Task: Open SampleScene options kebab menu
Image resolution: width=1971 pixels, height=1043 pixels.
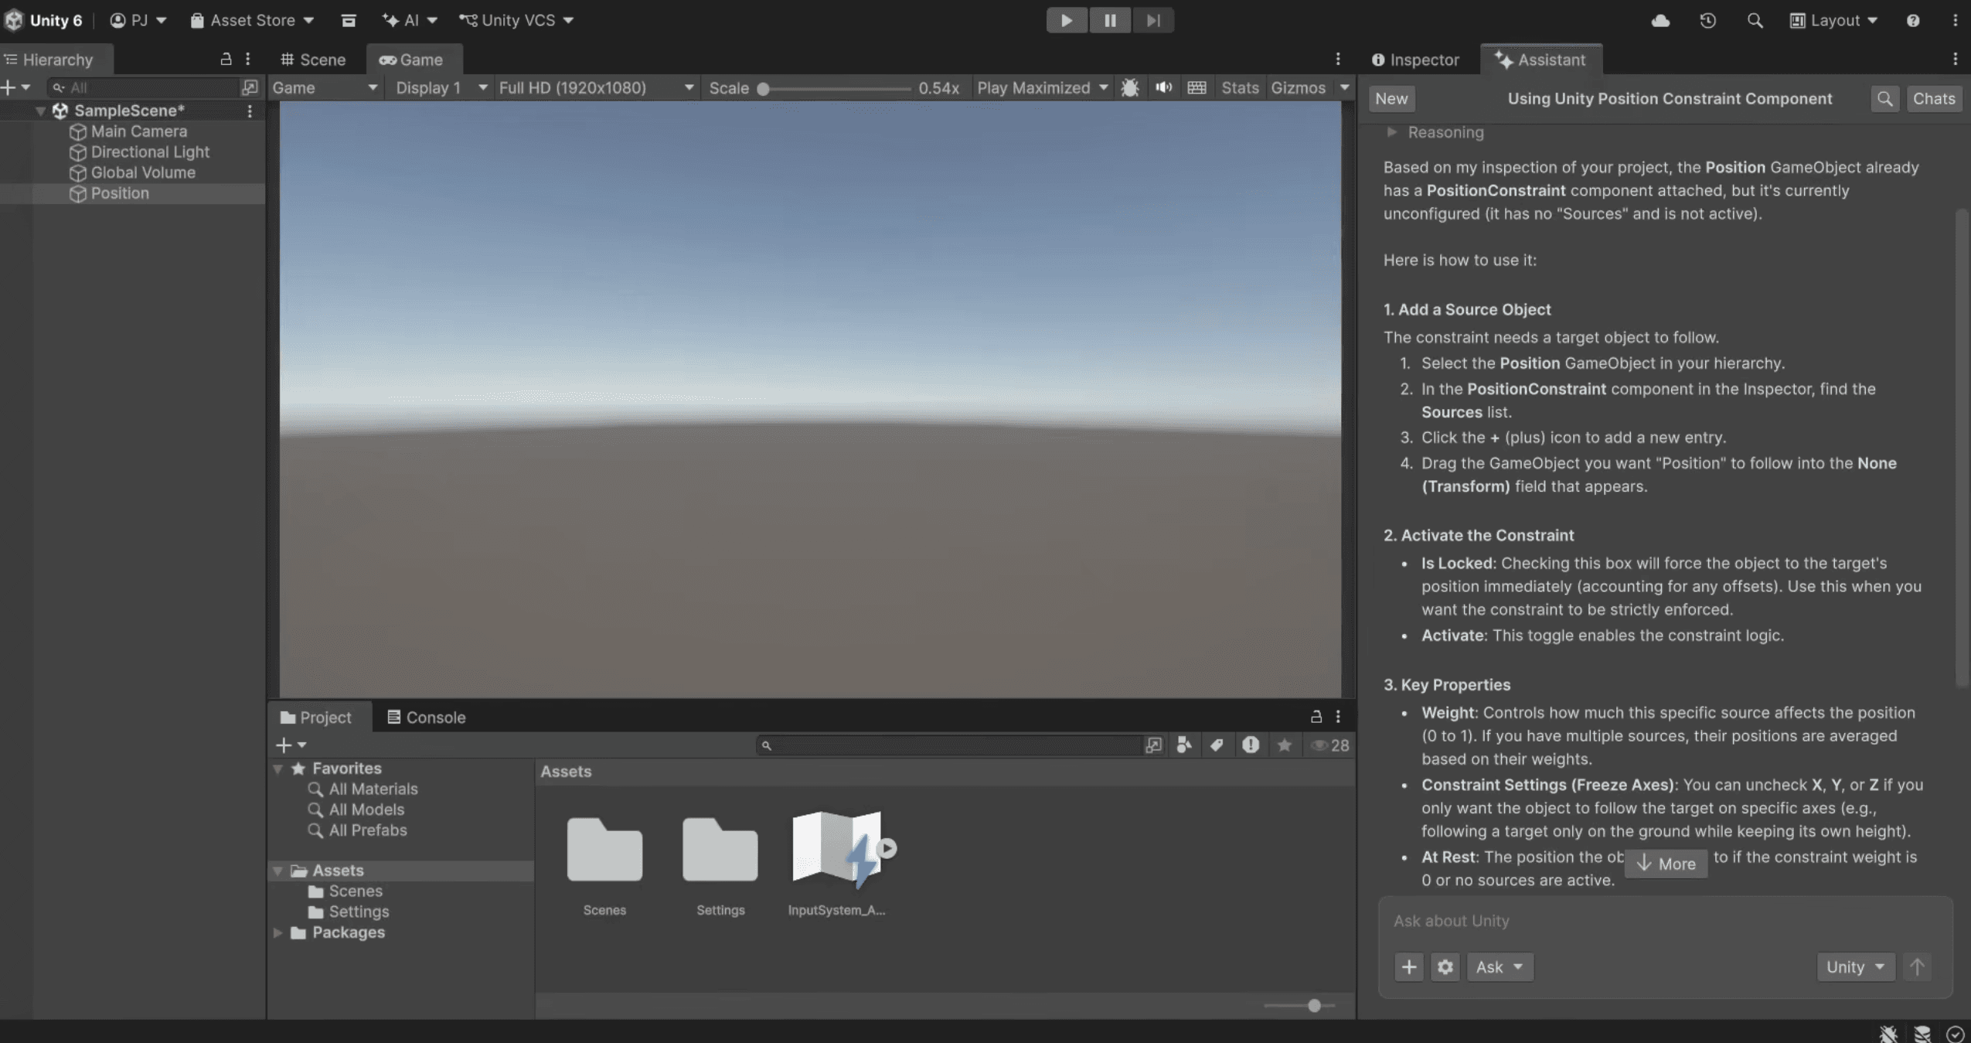Action: (x=249, y=111)
